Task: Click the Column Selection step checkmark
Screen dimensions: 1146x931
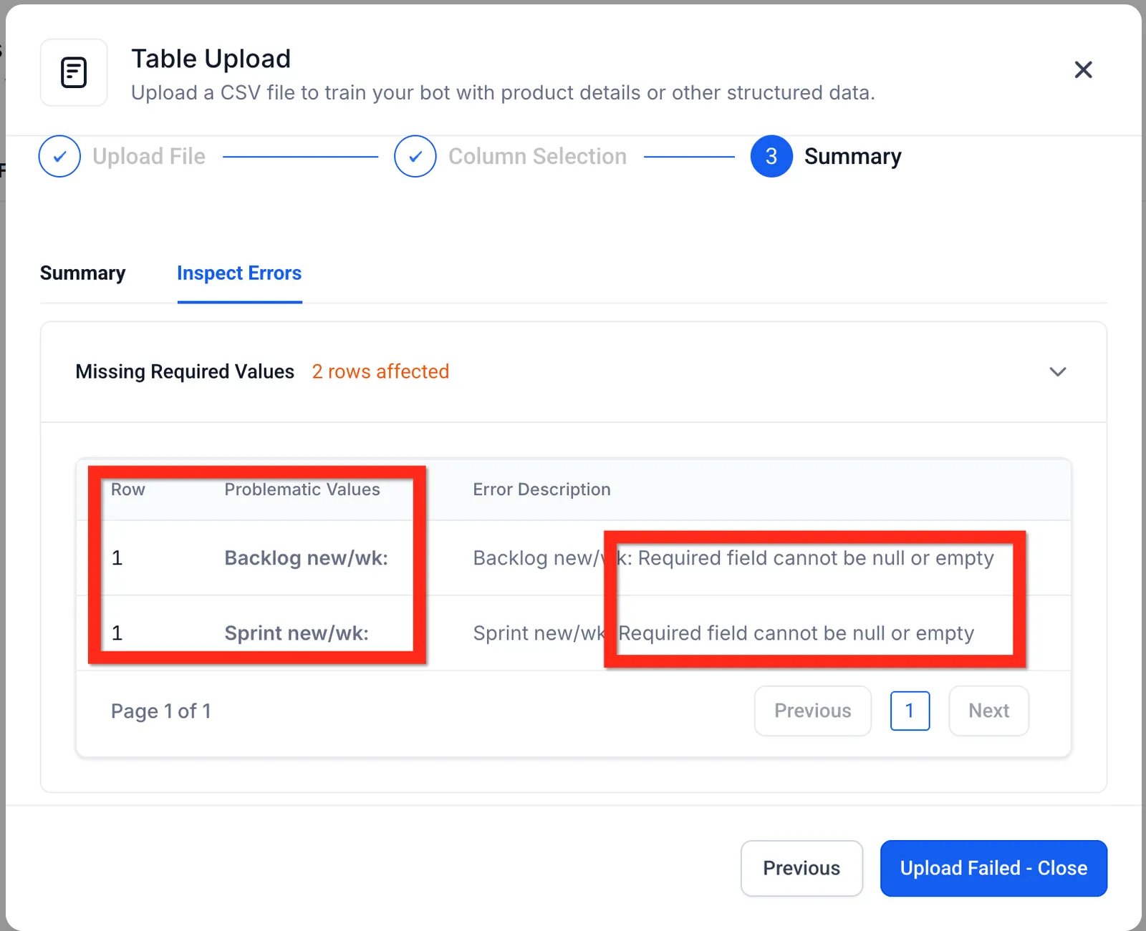Action: click(415, 156)
